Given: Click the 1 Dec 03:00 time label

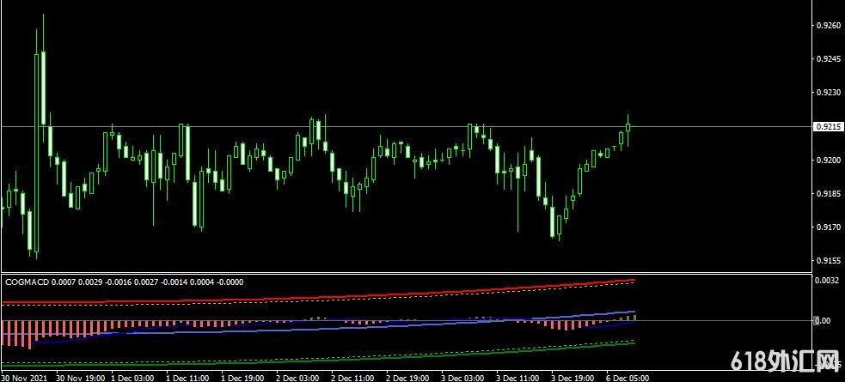Looking at the screenshot, I should tap(132, 378).
